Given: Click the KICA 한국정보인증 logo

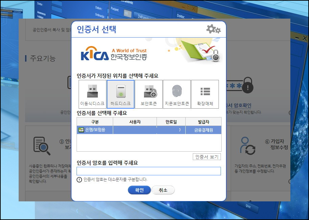Looking at the screenshot, I should point(114,53).
